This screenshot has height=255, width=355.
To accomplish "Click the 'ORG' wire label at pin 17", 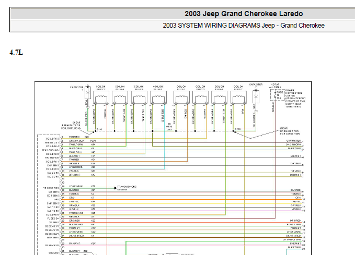I will 72,198.
